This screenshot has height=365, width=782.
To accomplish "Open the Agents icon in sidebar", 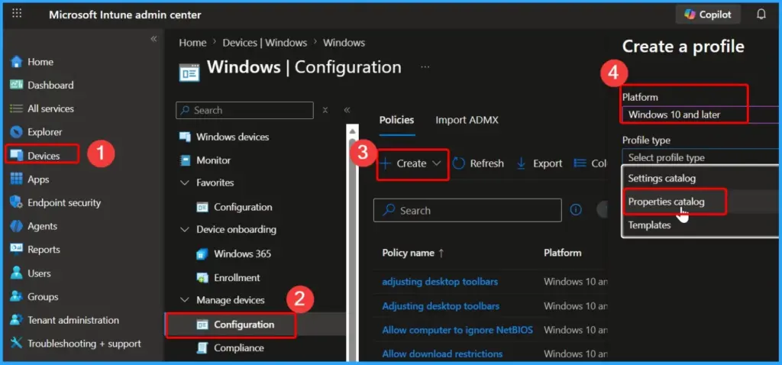I will [17, 226].
